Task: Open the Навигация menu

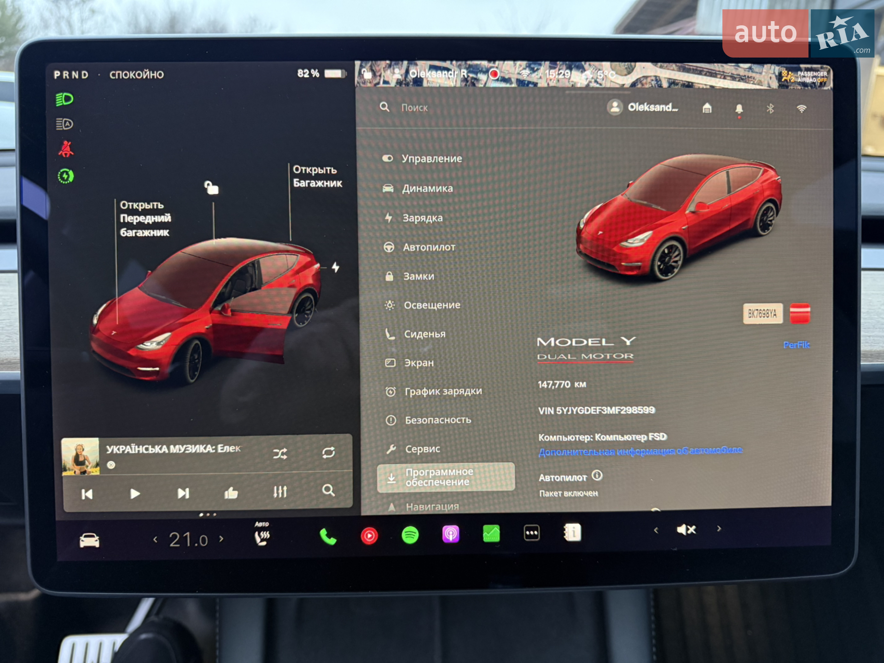Action: pos(424,507)
